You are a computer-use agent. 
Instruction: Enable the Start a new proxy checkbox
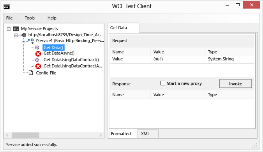163,83
